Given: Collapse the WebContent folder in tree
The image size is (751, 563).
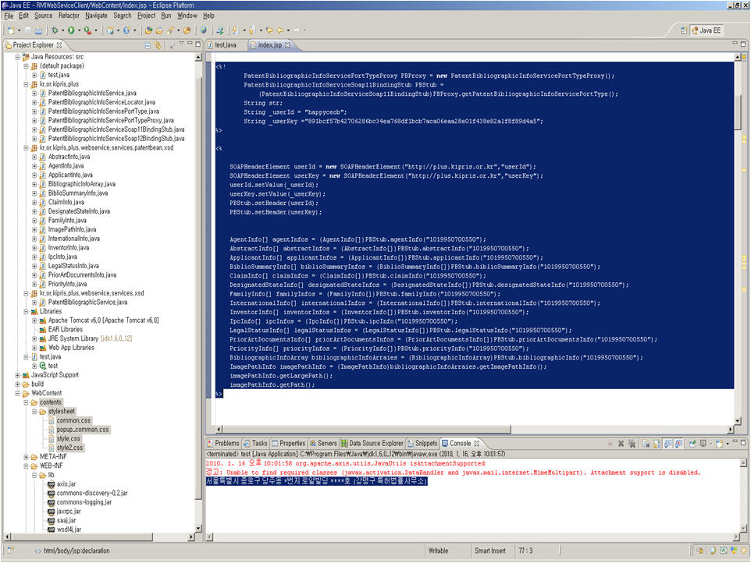Looking at the screenshot, I should 17,393.
